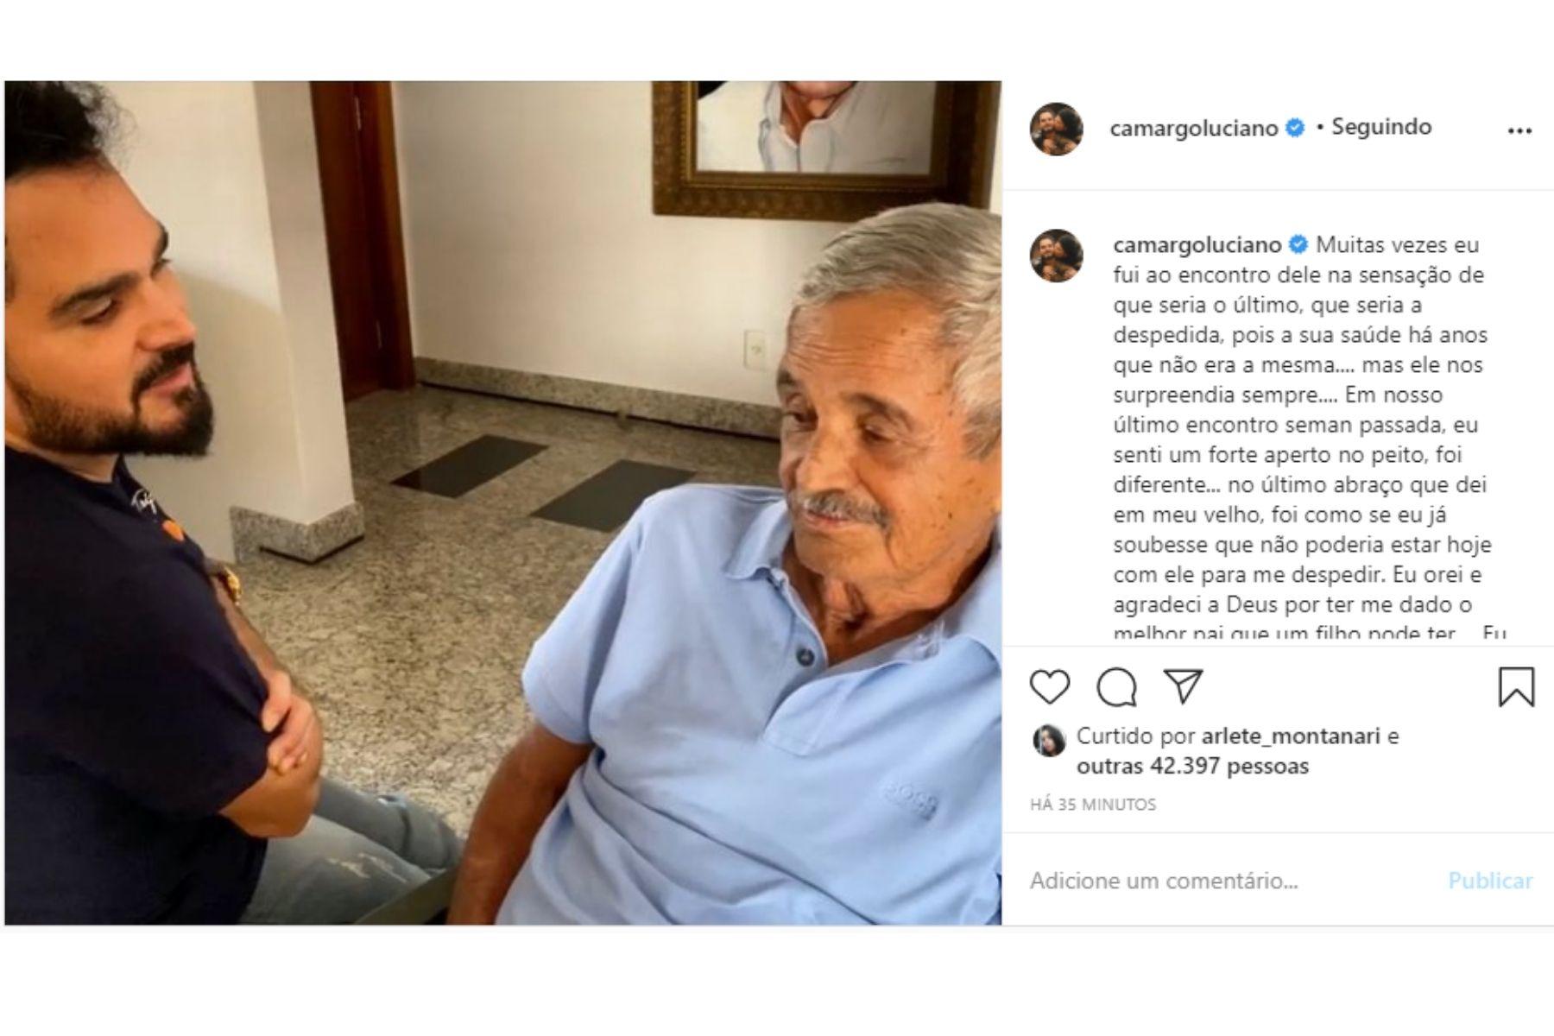The height and width of the screenshot is (1036, 1554).
Task: Like the post with the heart icon
Action: coord(1050,687)
